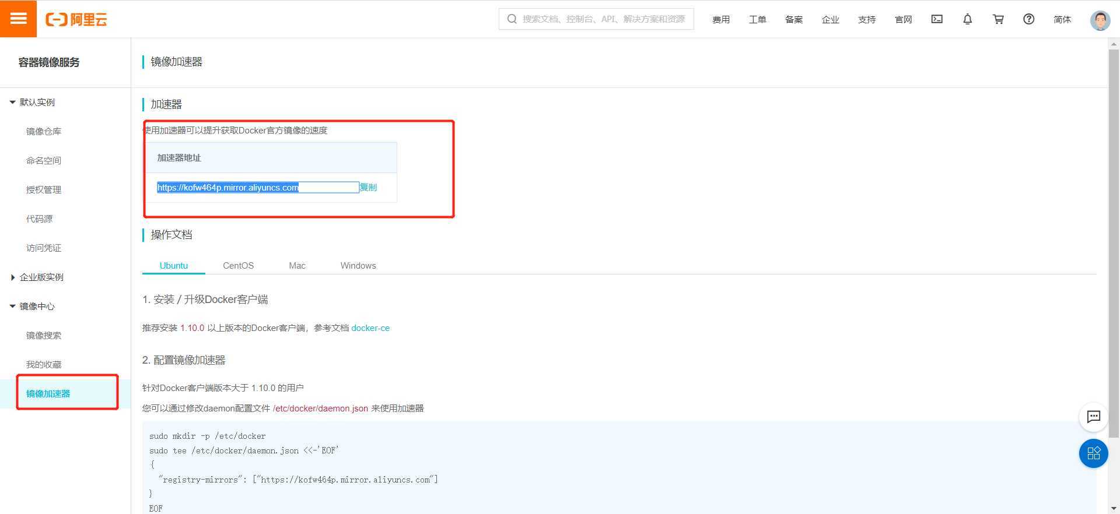
Task: Select 镜像加速器 in sidebar
Action: [x=48, y=393]
